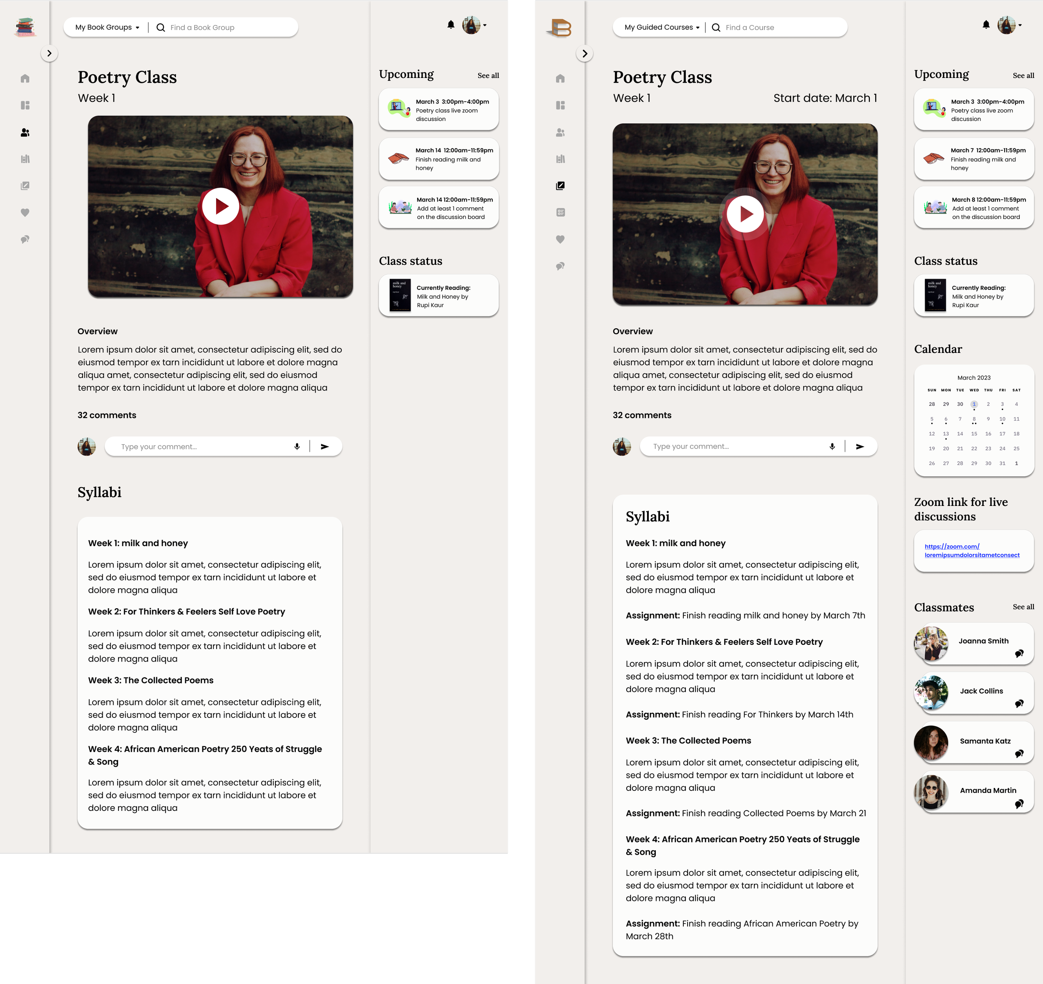Play the Poetry Class video in the left mockup

[x=220, y=206]
